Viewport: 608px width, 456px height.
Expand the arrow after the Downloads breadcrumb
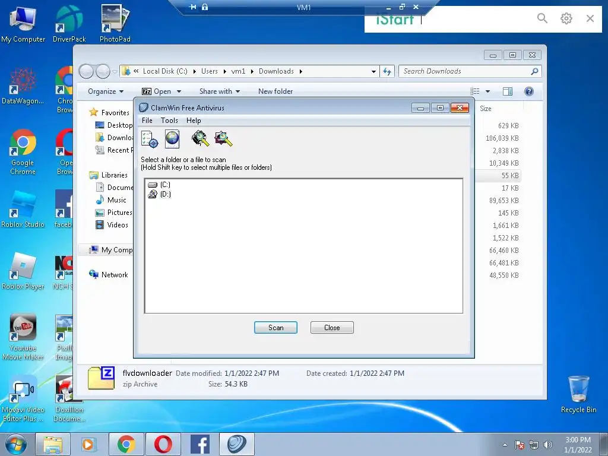point(301,71)
